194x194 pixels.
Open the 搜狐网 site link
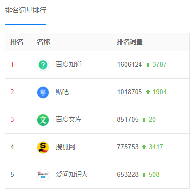65,147
